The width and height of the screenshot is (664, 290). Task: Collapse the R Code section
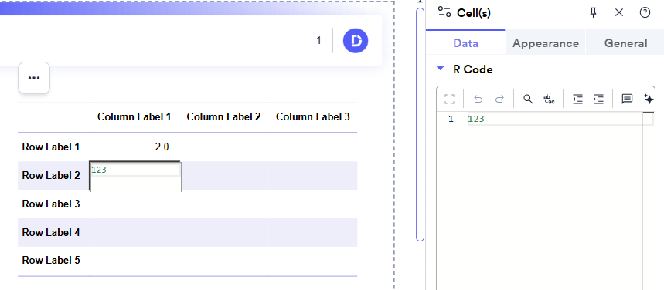[441, 68]
